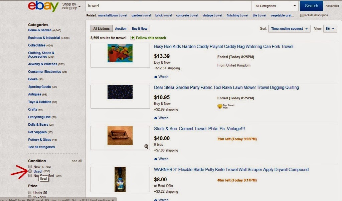
Task: Open the Consumer Electronics category
Action: 44,72
